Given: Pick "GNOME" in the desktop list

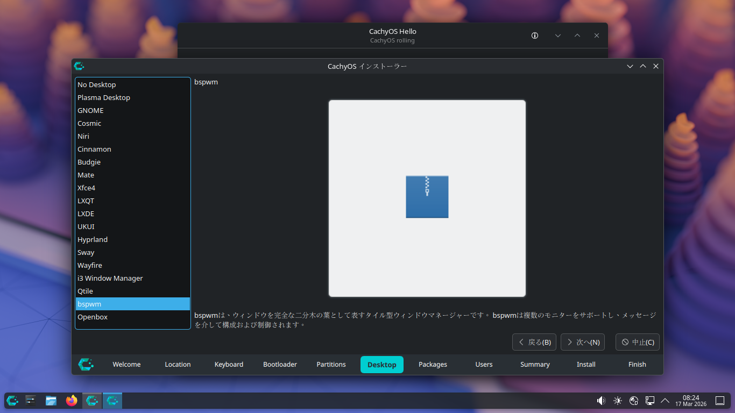Looking at the screenshot, I should click(x=133, y=110).
